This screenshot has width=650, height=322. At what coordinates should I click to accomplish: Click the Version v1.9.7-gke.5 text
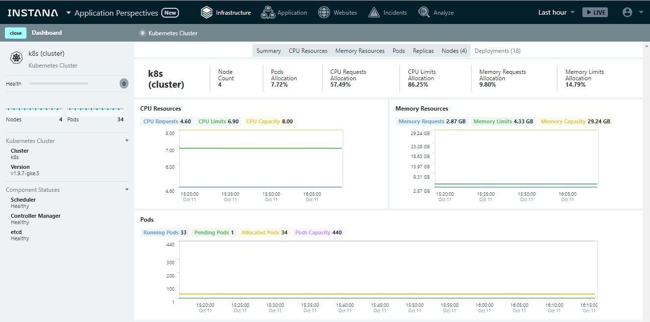pos(25,170)
